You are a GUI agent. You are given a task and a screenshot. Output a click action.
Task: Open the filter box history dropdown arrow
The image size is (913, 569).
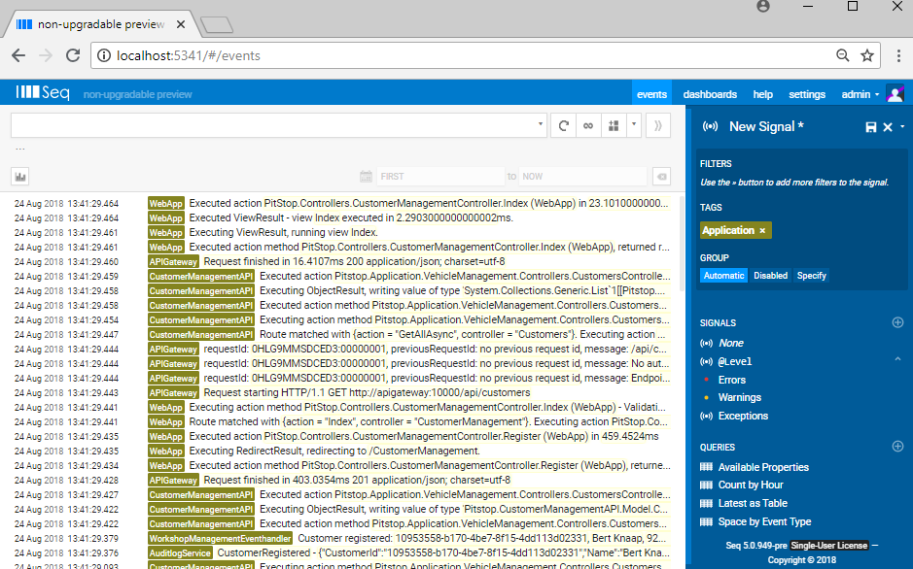pos(541,124)
